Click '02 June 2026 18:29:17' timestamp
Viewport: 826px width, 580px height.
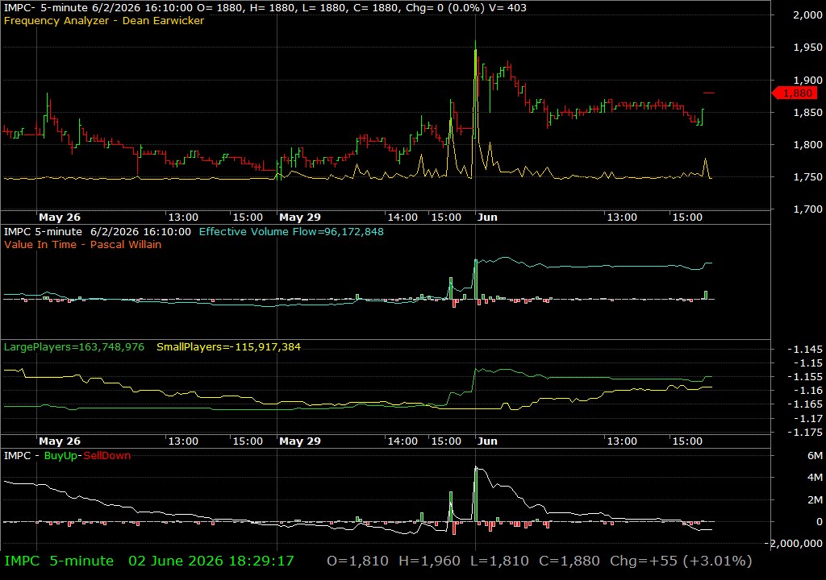pyautogui.click(x=211, y=561)
